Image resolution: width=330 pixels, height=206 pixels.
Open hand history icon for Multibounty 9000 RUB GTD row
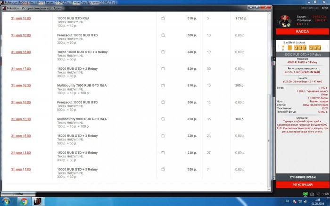(163, 119)
